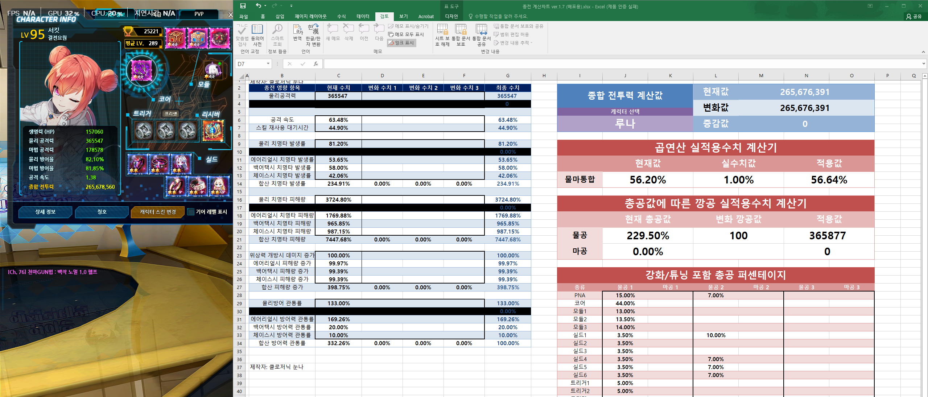928x397 pixels.
Task: Click the 캐릭터 스킨 변경 button
Action: 158,212
